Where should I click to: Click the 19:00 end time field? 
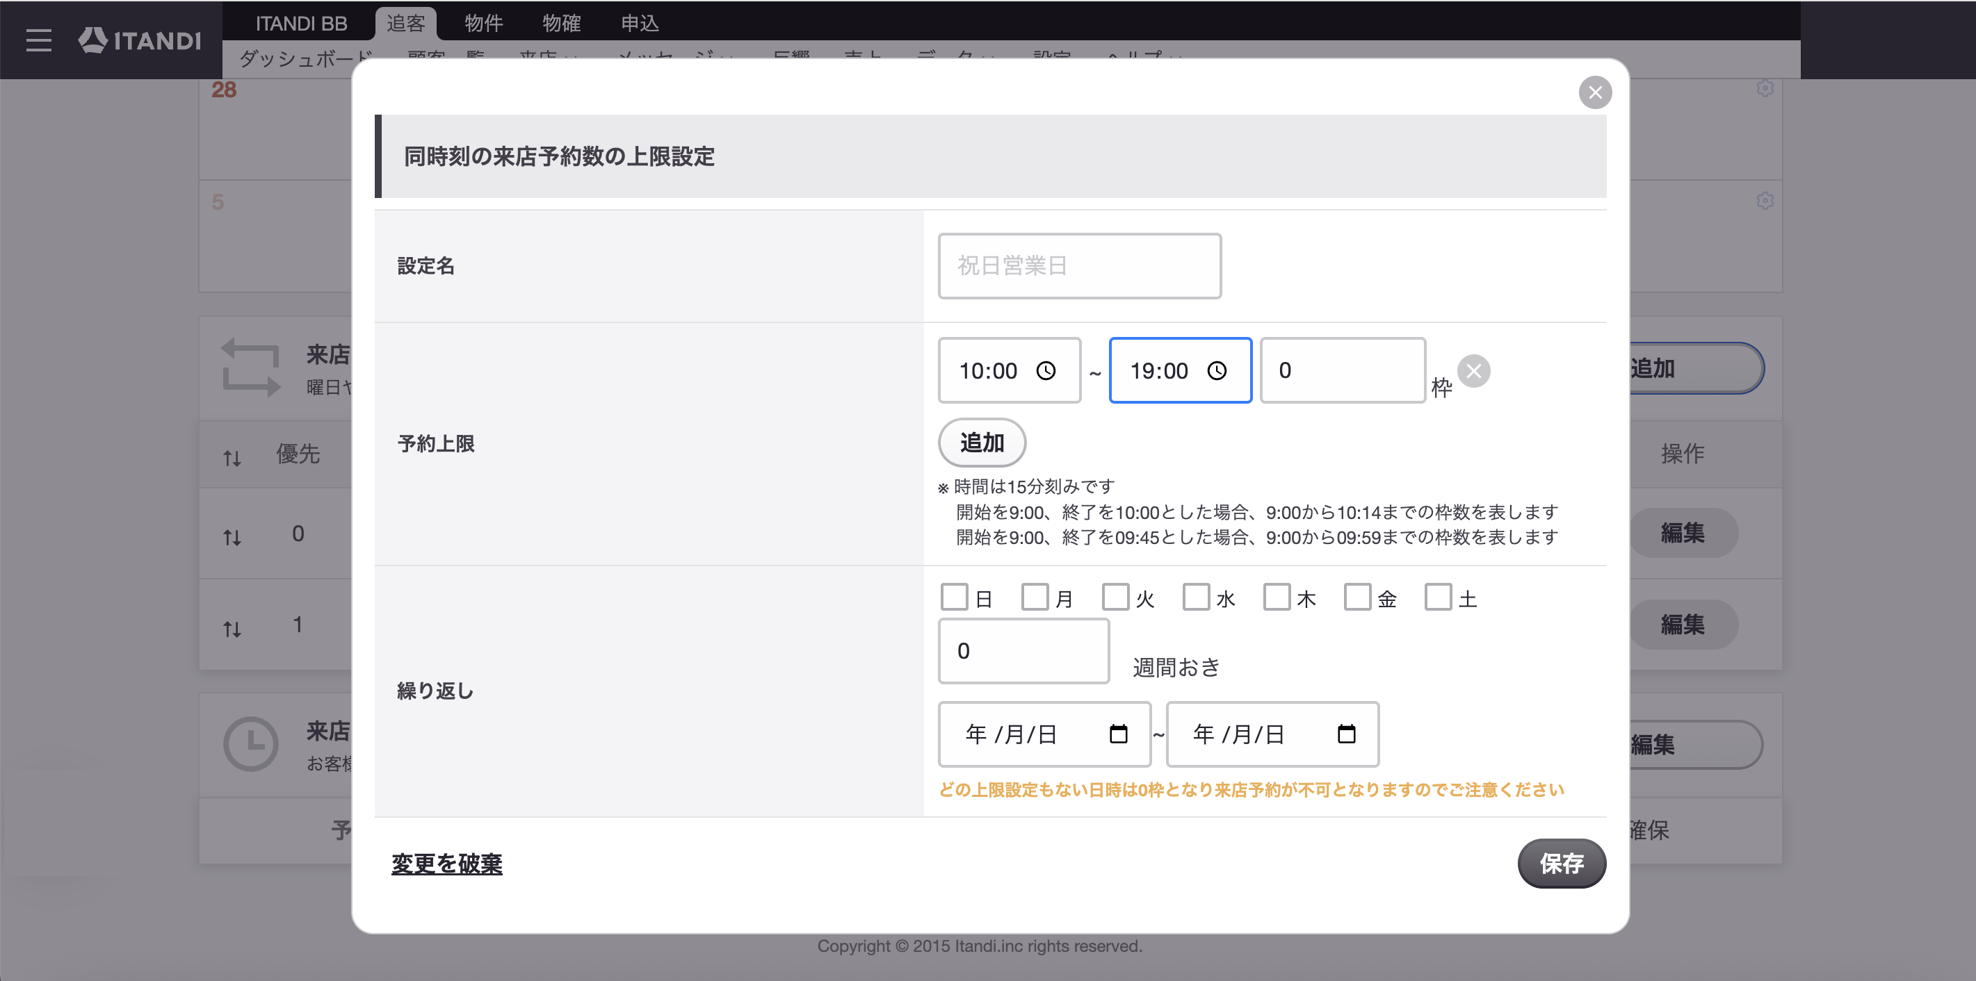click(x=1181, y=371)
